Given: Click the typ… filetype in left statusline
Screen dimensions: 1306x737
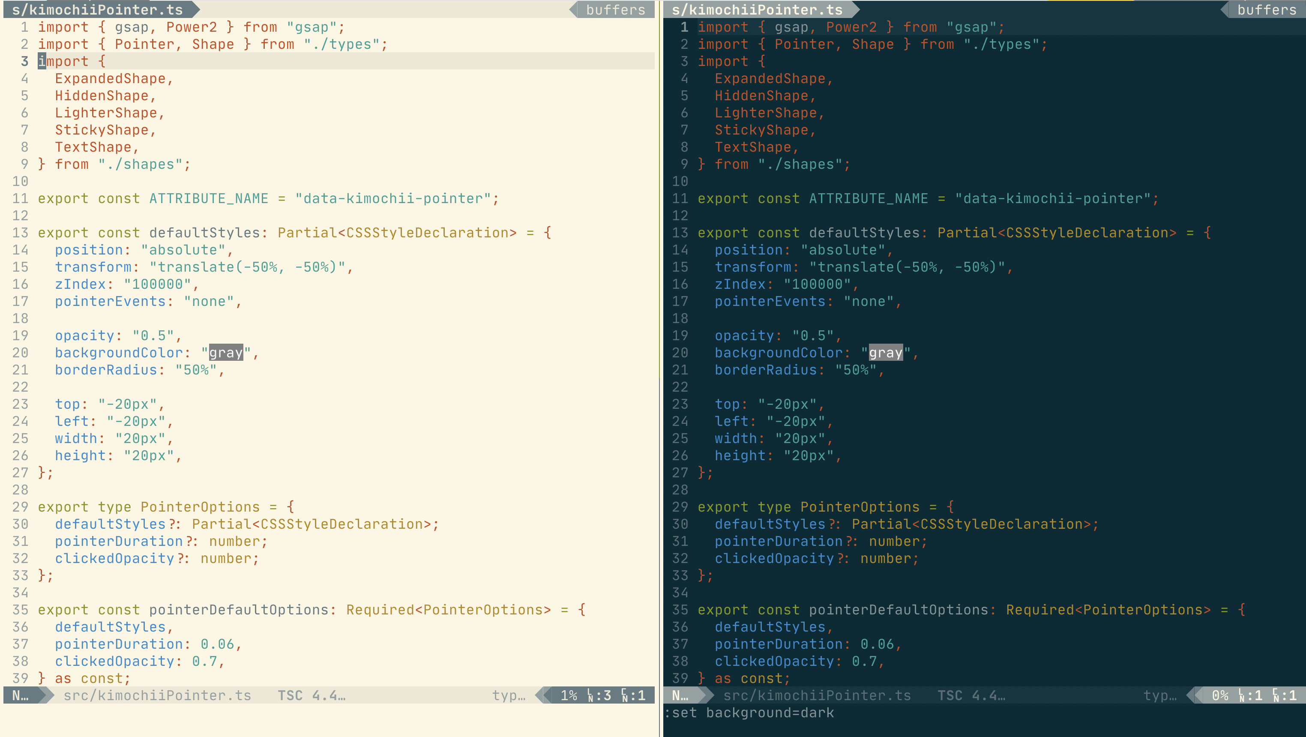Looking at the screenshot, I should pos(509,695).
